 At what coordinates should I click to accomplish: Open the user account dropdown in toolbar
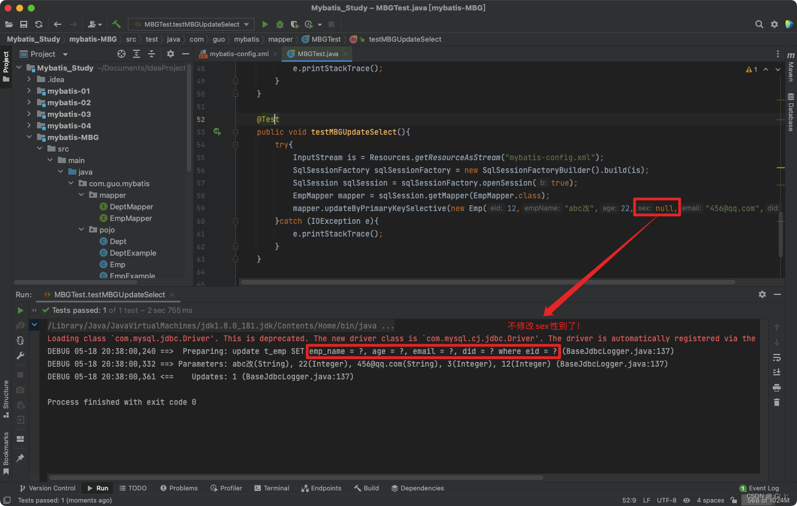[x=95, y=24]
